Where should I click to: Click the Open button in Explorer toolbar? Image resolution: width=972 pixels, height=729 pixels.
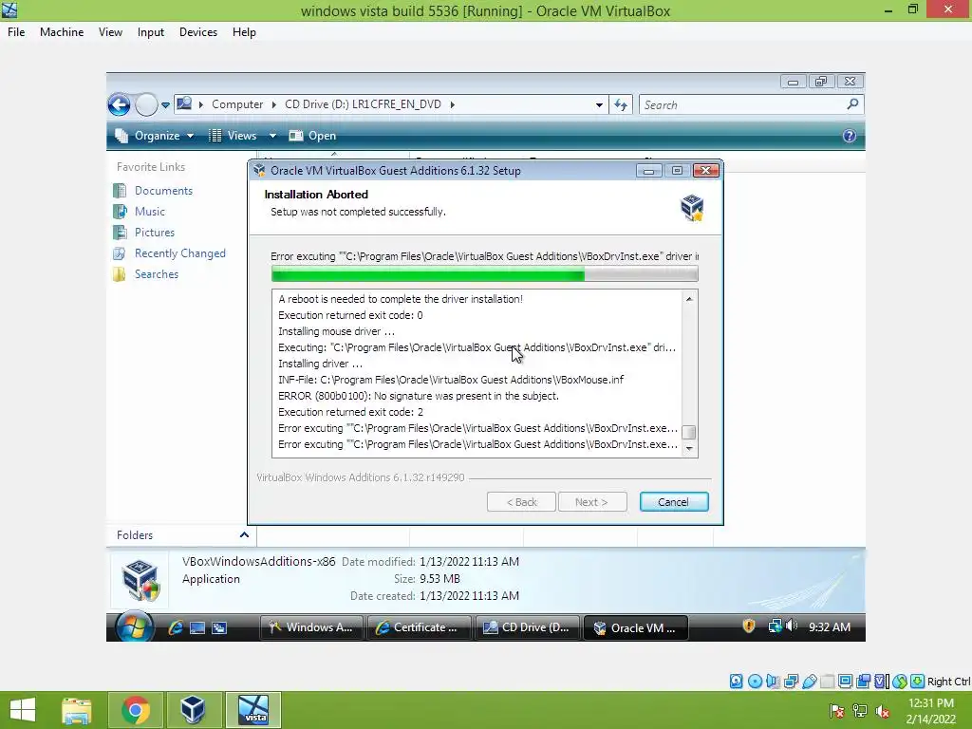point(313,136)
